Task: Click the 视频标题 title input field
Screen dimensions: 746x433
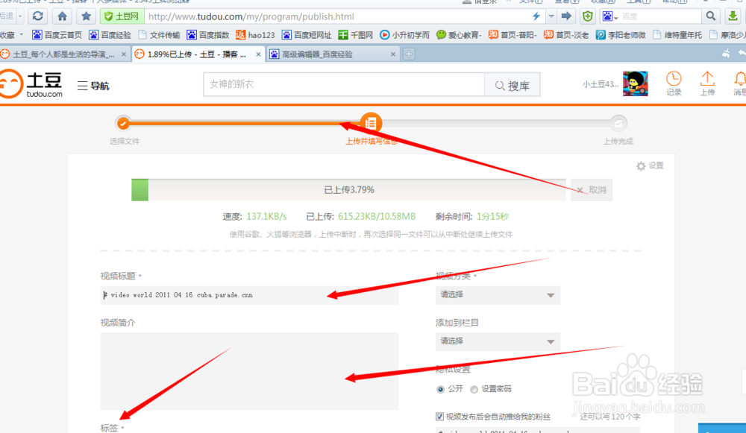Action: tap(249, 295)
